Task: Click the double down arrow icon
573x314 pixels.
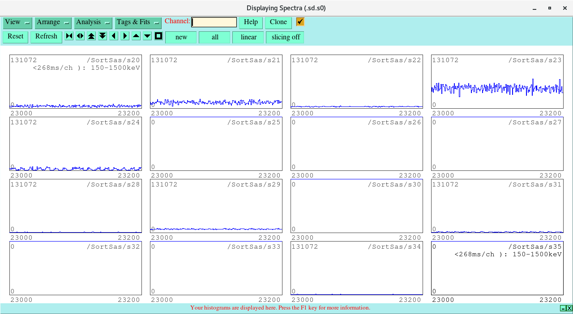Action: [103, 36]
